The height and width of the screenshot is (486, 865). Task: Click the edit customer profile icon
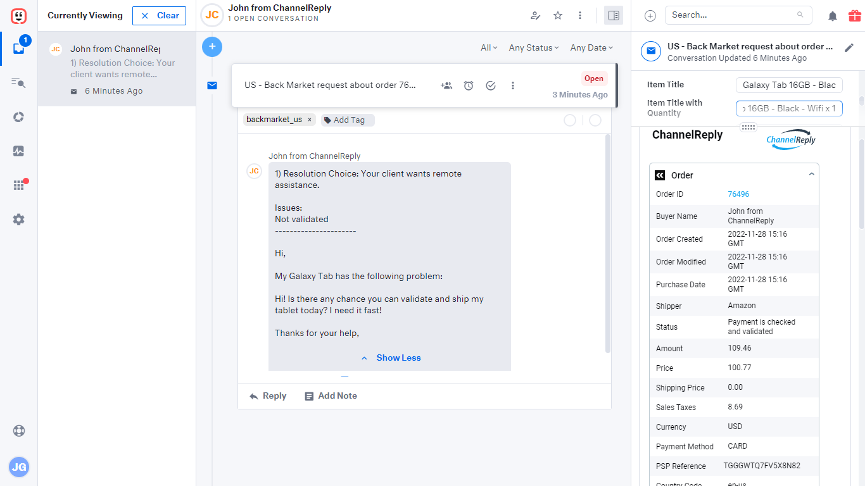coord(536,15)
